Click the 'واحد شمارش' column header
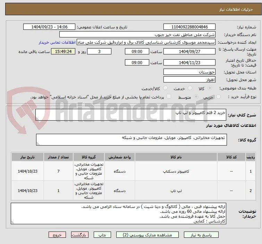 (x=120, y=157)
